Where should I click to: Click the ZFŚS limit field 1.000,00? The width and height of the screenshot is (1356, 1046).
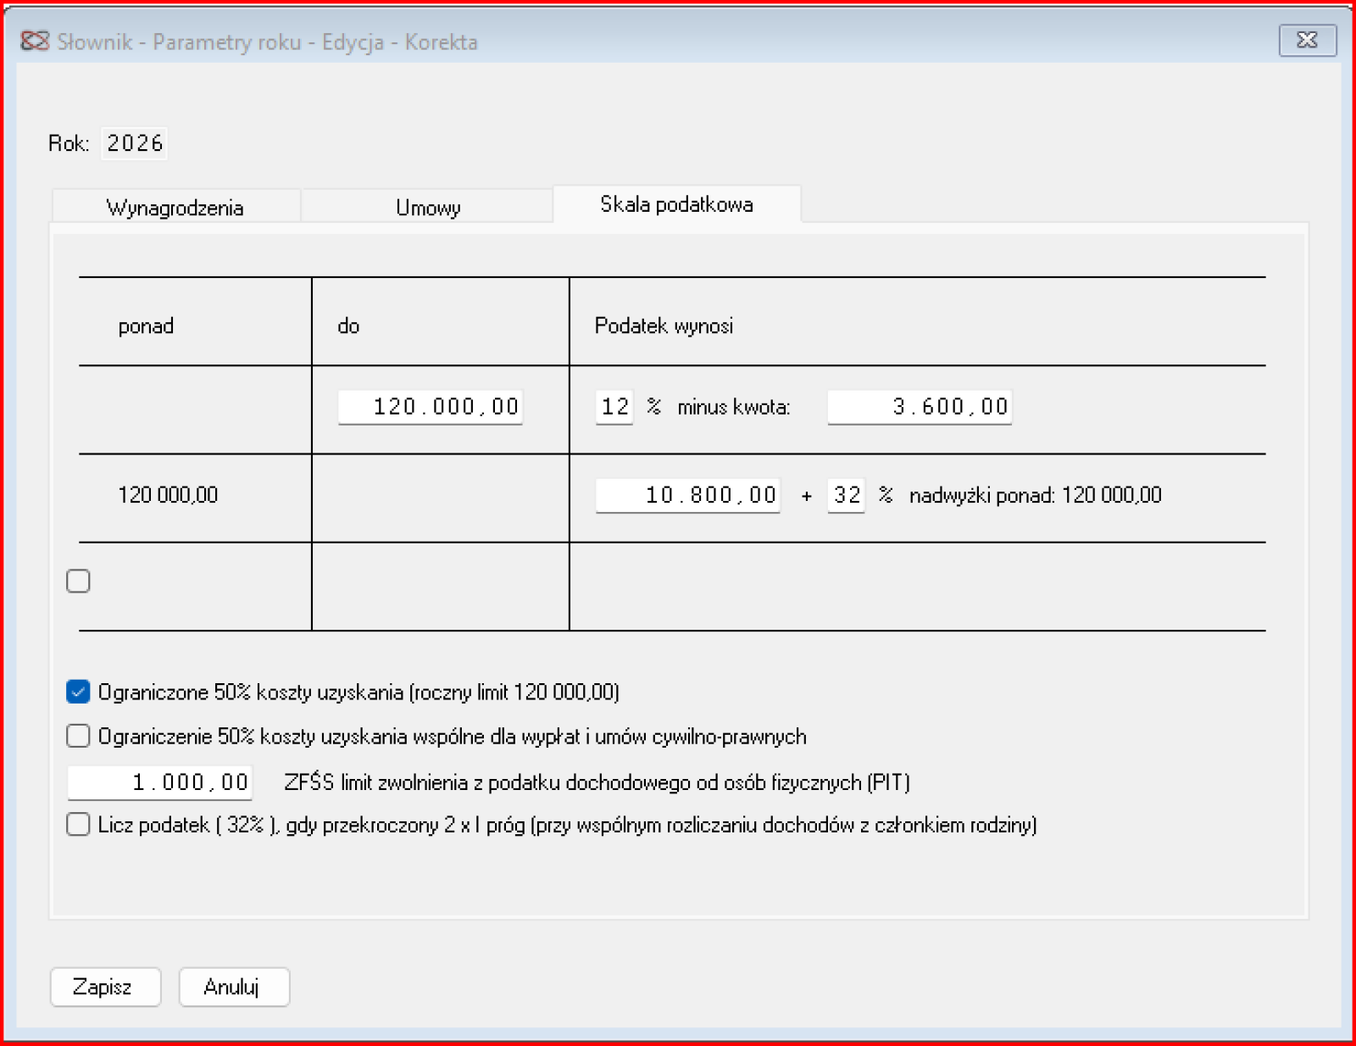pos(160,782)
